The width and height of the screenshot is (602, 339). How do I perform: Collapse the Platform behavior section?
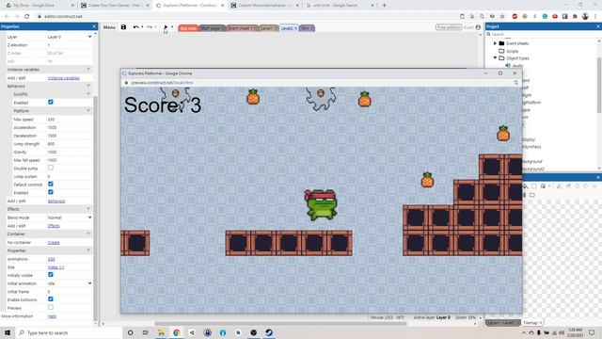click(x=88, y=111)
